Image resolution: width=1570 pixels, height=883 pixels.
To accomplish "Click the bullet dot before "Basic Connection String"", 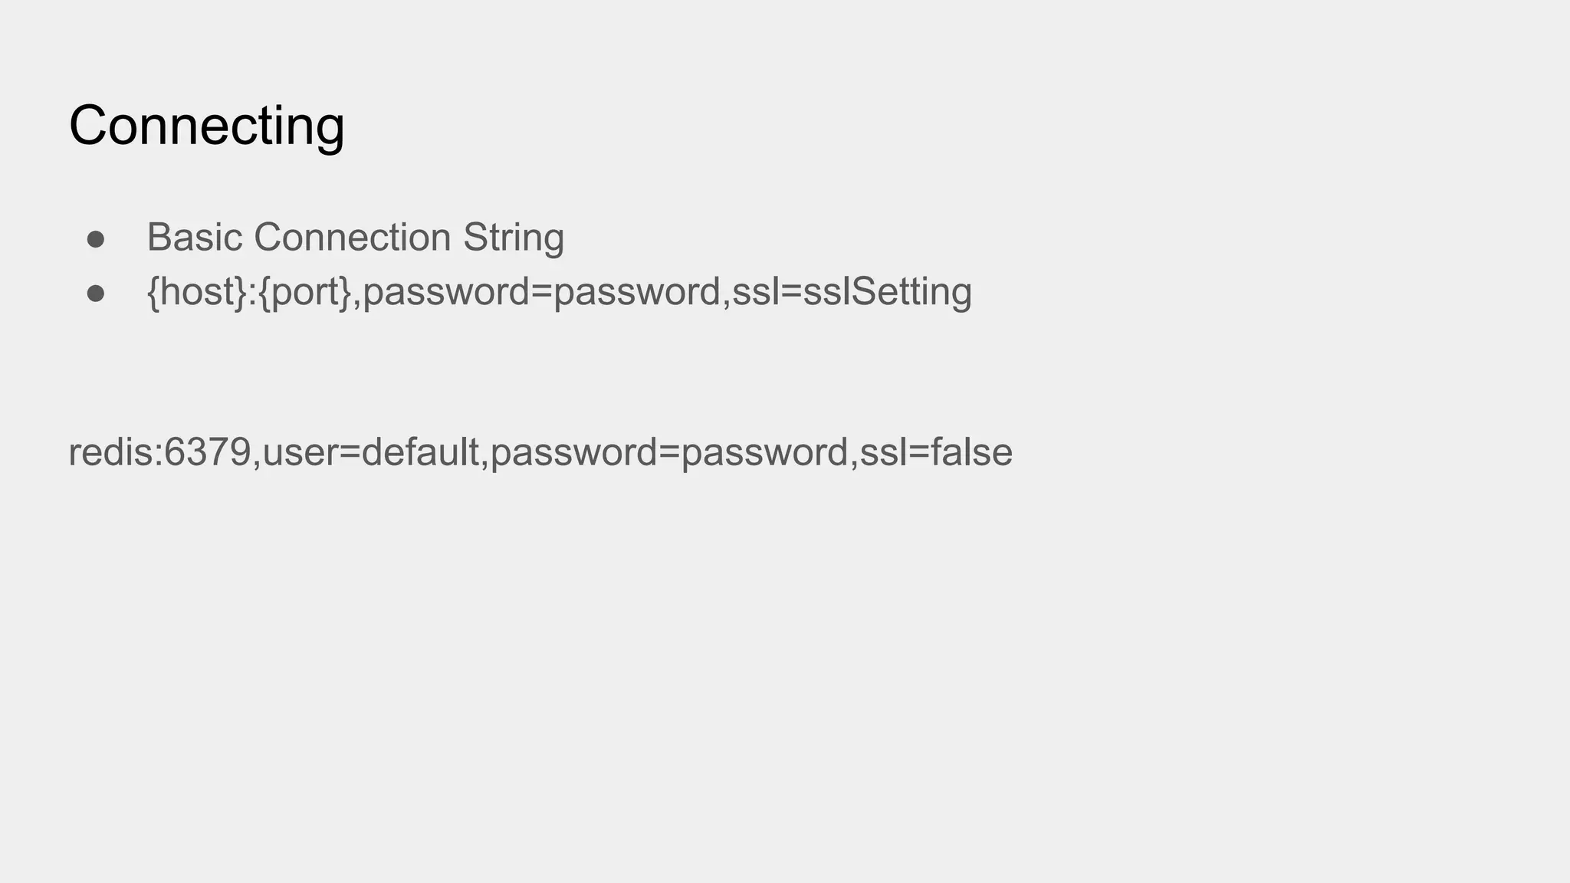I will 96,239.
